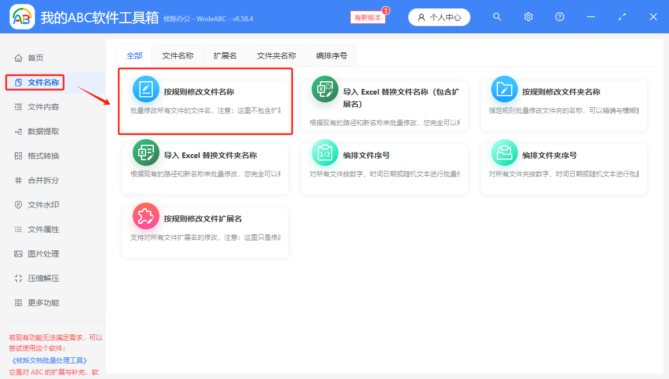Open the 导入 Excel 替换文件名称 tool icon
The width and height of the screenshot is (669, 379).
point(325,89)
